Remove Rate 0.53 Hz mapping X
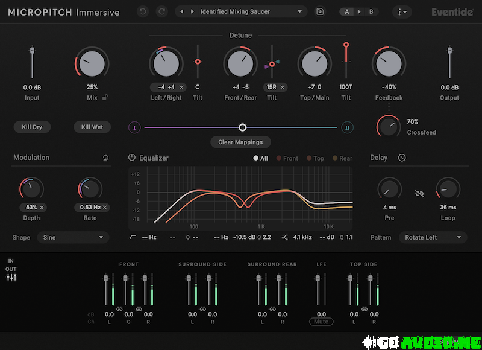This screenshot has height=350, width=482. point(105,207)
